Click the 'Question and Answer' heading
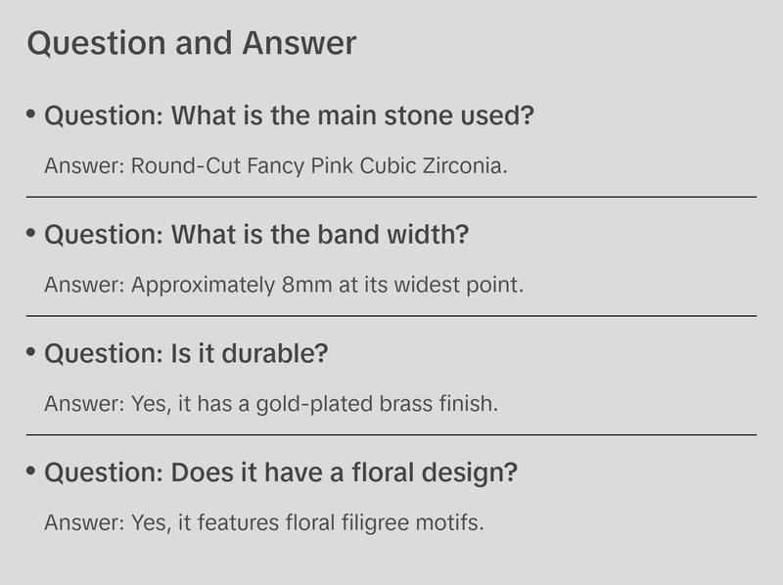This screenshot has width=783, height=585. (191, 44)
